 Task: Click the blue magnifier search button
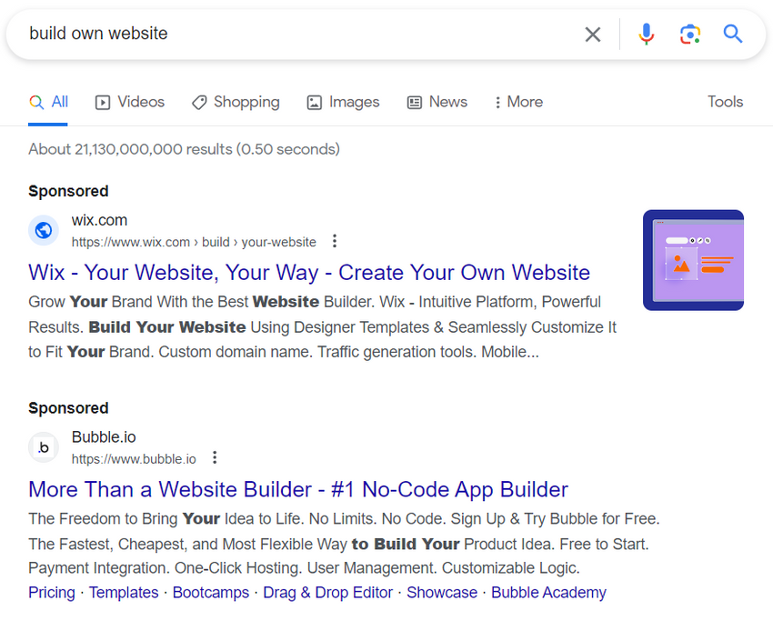(x=733, y=34)
